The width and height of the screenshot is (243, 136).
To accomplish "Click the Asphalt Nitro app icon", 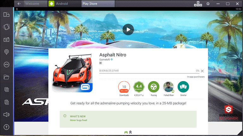I will point(72,72).
